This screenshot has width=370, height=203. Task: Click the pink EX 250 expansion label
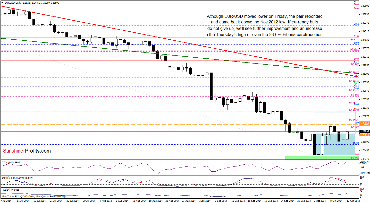pos(355,158)
